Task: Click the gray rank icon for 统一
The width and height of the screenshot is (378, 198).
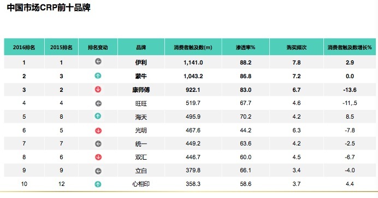Action: click(98, 144)
